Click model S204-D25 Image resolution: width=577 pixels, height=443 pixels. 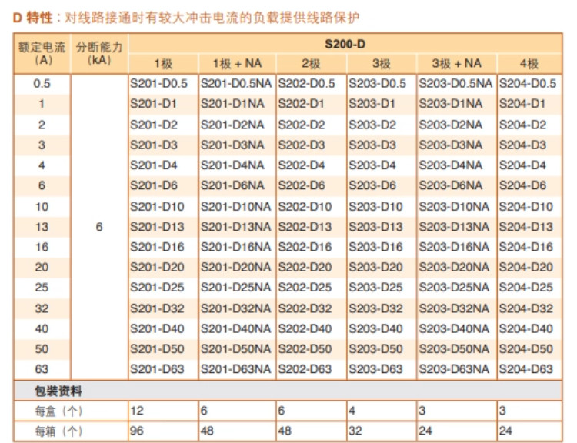(526, 288)
